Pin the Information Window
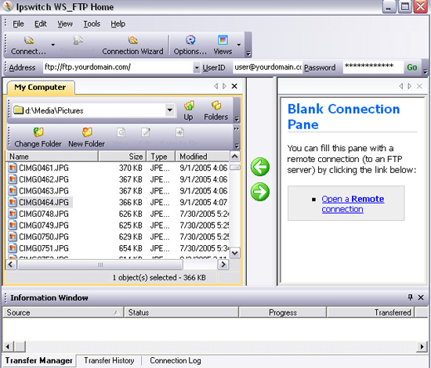 tap(411, 297)
